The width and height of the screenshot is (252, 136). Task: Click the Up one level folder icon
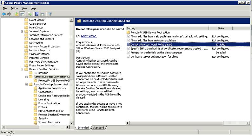[x=17, y=14]
